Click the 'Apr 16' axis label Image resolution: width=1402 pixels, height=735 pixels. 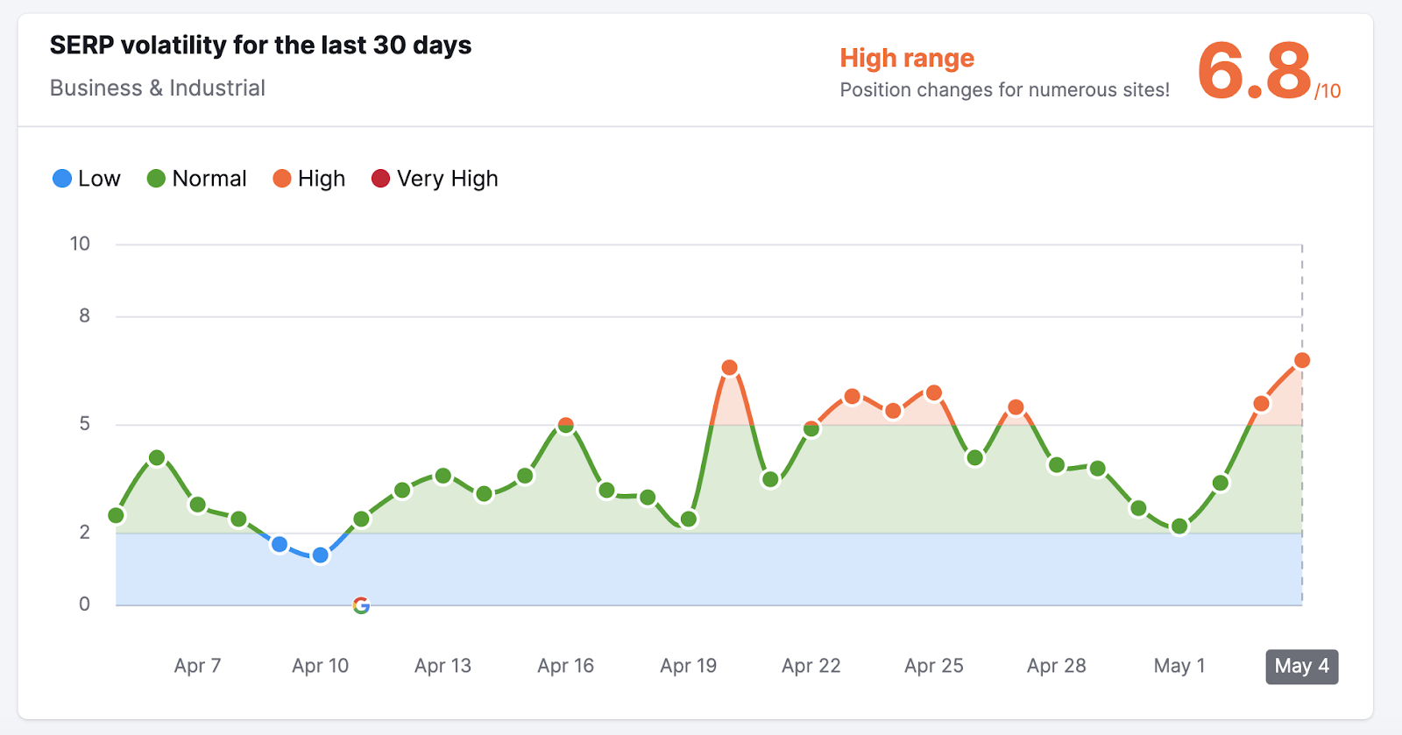566,666
